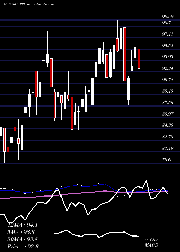Select the 98.7 price axis label
The image size is (180, 252).
[x=166, y=22]
